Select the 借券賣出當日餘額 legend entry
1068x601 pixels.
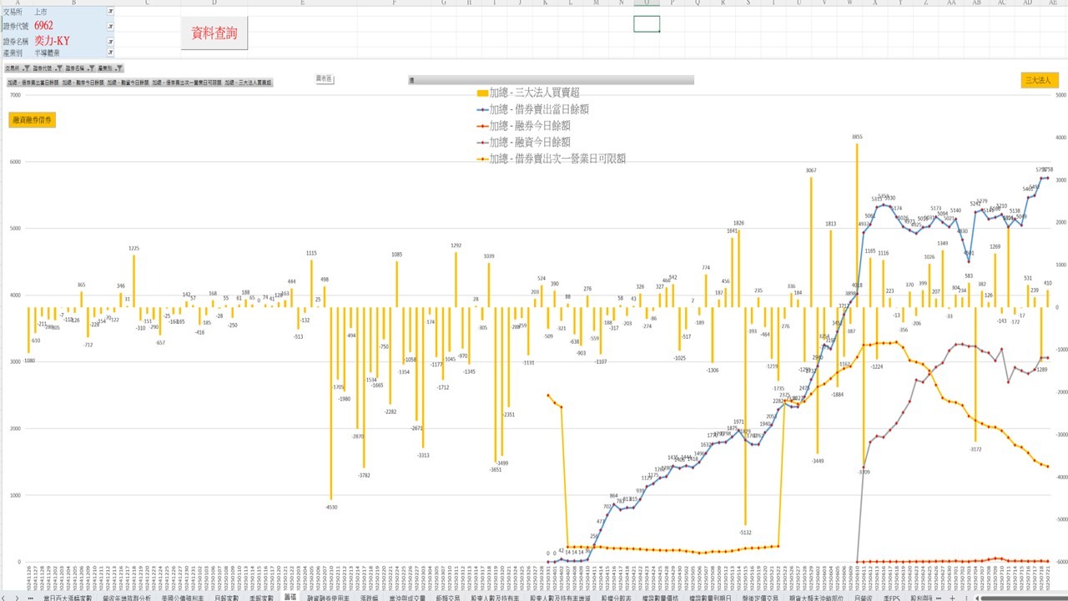click(529, 109)
